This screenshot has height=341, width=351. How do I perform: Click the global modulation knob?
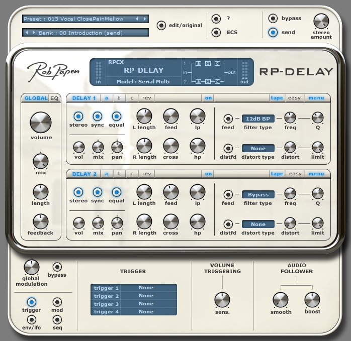tap(31, 267)
